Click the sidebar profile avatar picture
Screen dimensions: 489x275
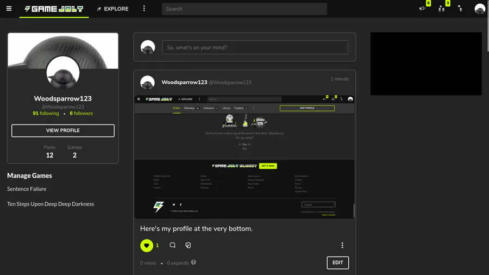(x=62, y=73)
